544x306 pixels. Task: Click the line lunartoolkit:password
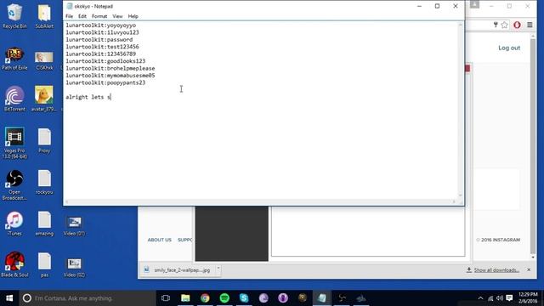pos(99,40)
